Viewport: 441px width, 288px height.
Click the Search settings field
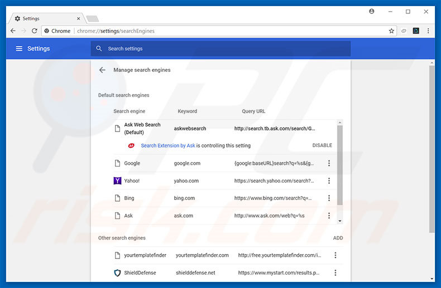click(221, 48)
